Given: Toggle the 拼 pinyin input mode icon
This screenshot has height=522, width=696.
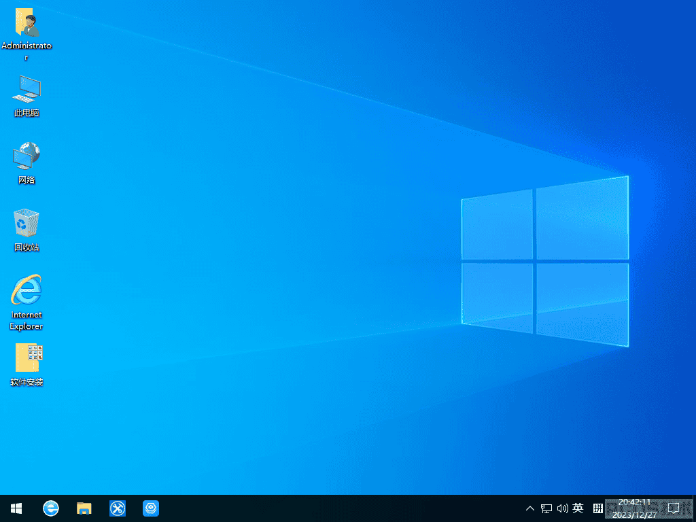Looking at the screenshot, I should click(598, 508).
